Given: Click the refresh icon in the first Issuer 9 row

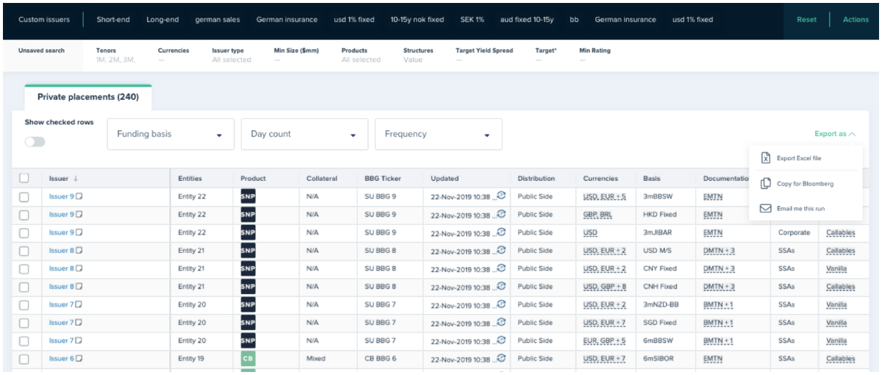Looking at the screenshot, I should tap(501, 195).
